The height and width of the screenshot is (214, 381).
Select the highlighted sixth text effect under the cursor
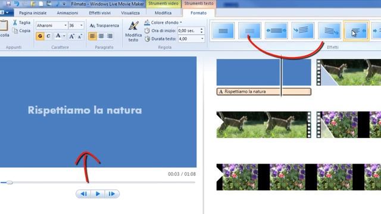point(356,30)
